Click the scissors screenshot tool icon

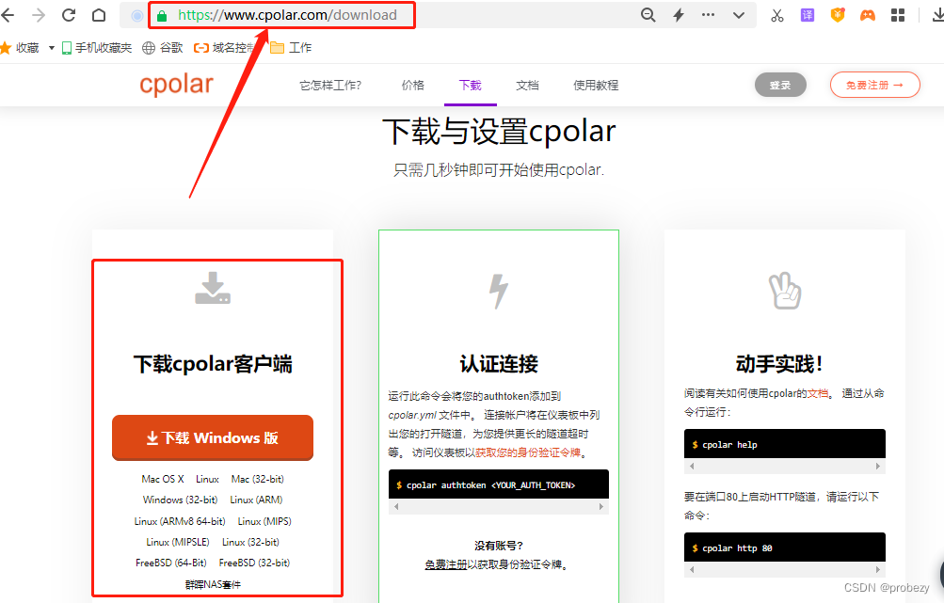click(777, 15)
